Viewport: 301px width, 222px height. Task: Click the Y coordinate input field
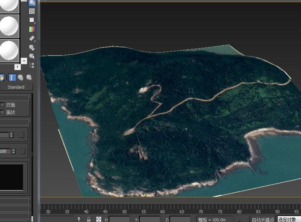coord(150,219)
